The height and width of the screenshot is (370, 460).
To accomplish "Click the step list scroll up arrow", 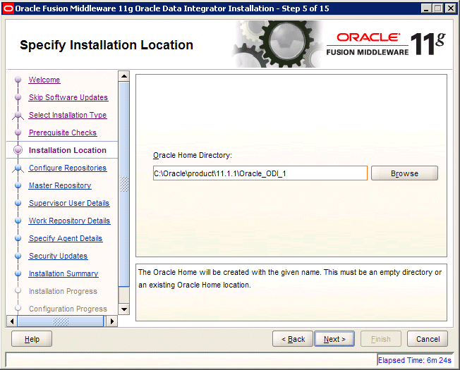I will pyautogui.click(x=123, y=76).
